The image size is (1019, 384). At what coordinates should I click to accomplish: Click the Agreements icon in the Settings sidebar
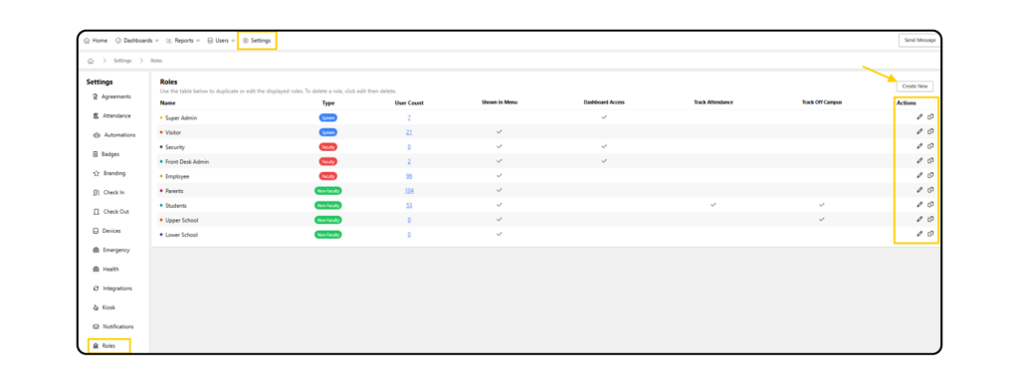pos(96,96)
